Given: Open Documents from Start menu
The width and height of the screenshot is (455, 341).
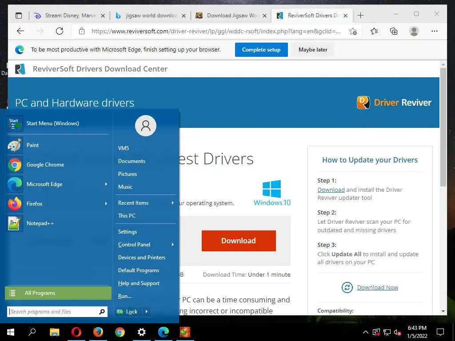Looking at the screenshot, I should point(132,161).
